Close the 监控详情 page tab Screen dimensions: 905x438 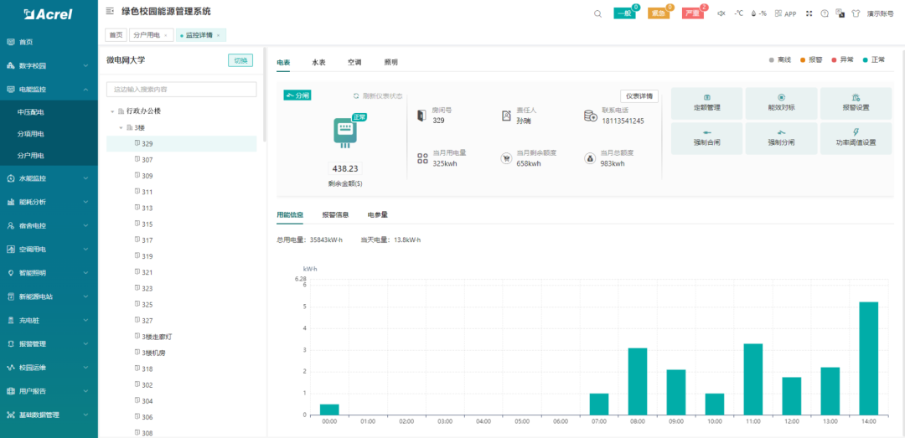[218, 36]
